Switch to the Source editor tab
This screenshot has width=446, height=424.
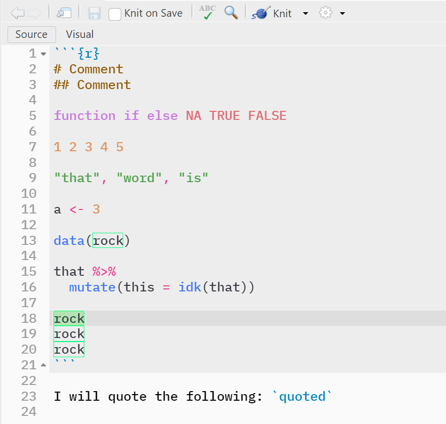32,34
